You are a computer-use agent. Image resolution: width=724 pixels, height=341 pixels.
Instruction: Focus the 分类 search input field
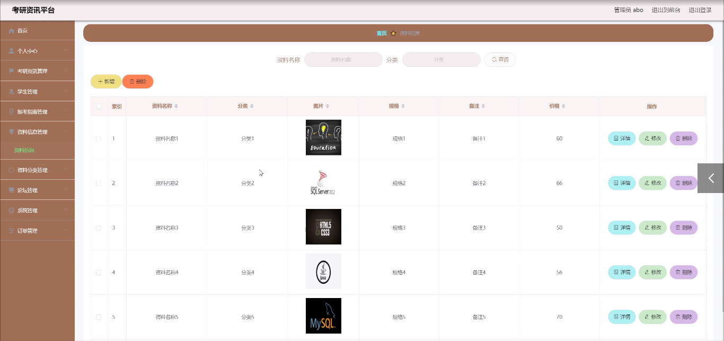tap(442, 60)
